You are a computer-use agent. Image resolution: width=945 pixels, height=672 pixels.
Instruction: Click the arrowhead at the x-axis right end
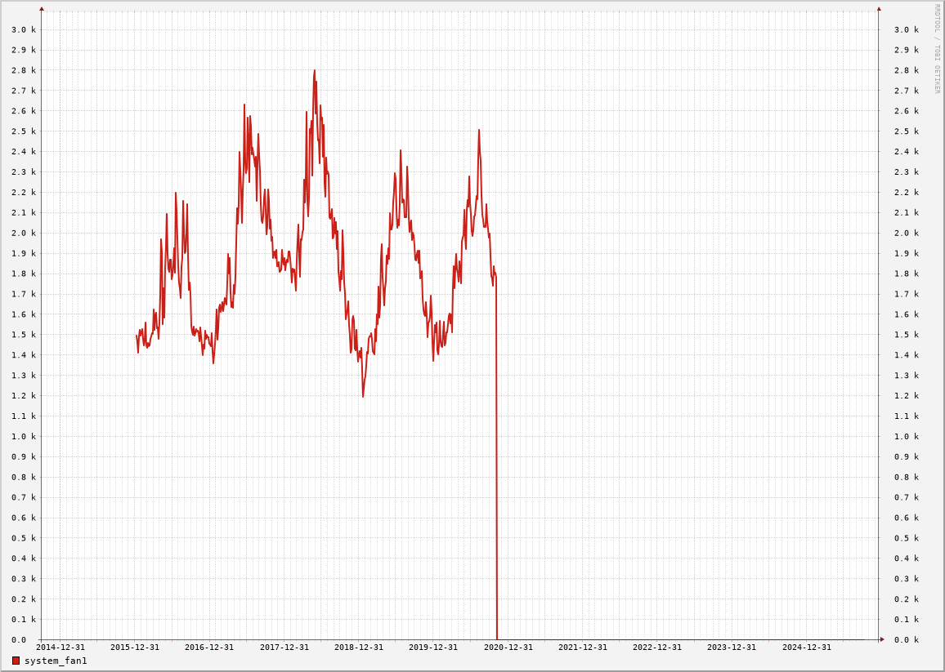[882, 639]
